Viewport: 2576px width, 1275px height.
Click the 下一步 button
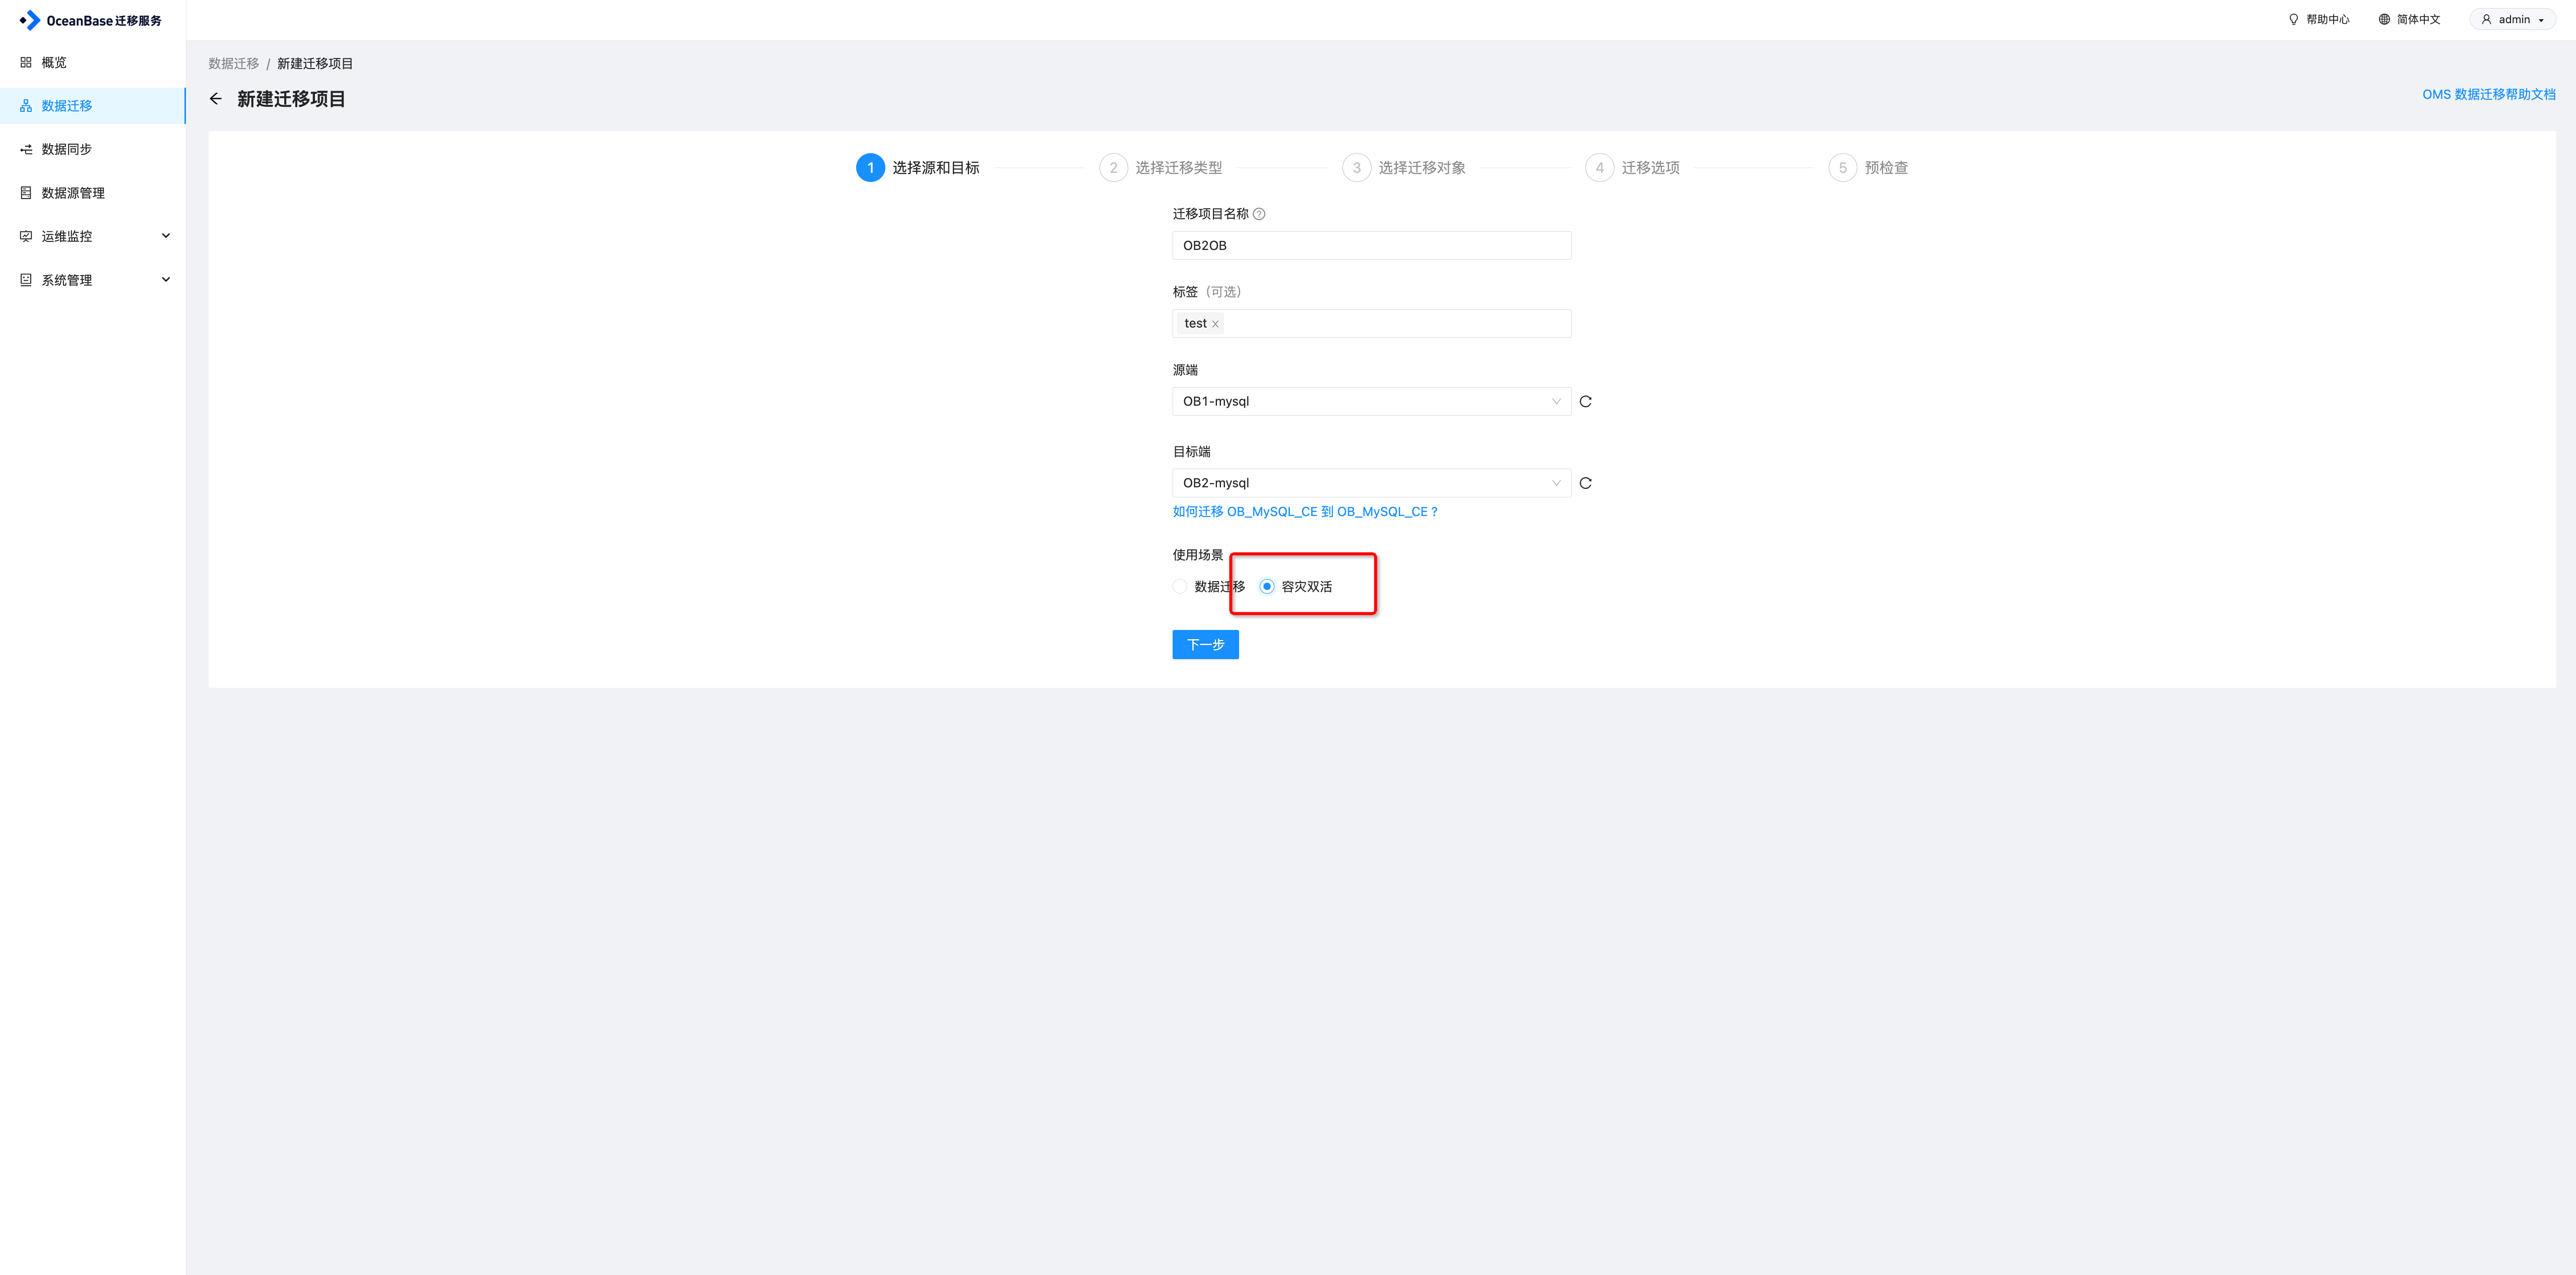(x=1205, y=645)
